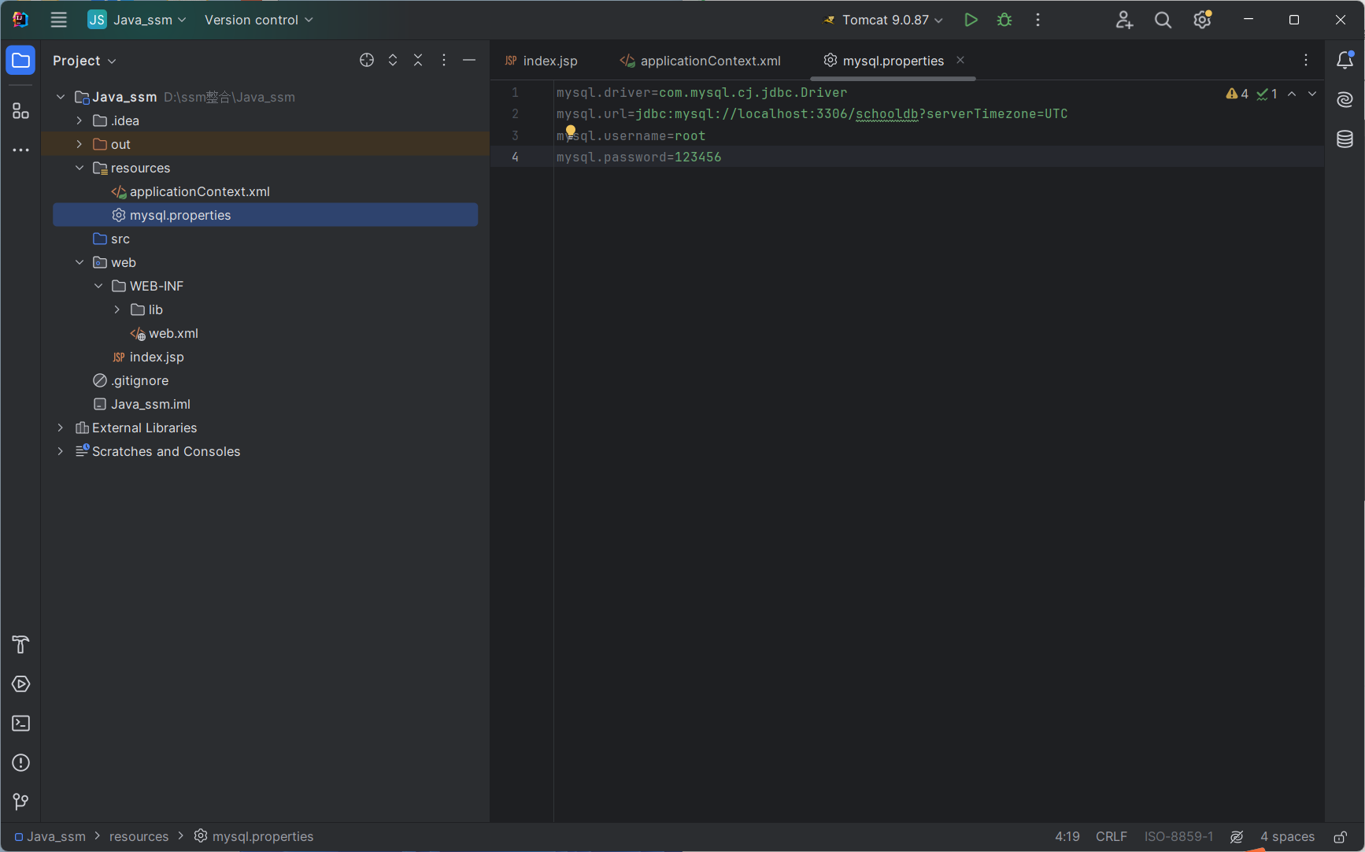
Task: Open the Database tool window
Action: point(1345,139)
